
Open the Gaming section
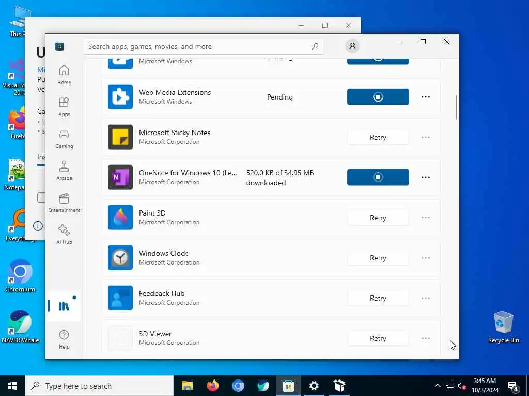point(64,139)
